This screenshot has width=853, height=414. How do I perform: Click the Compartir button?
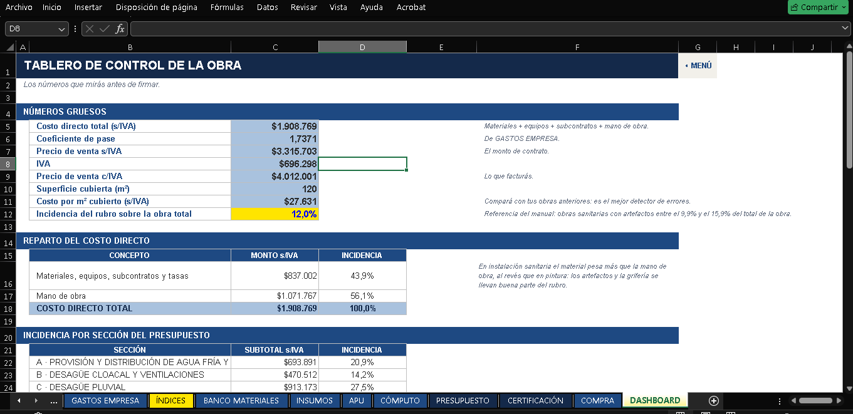819,8
